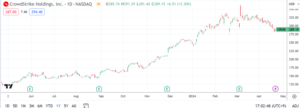300x108 pixels.
Task: Click the 225.00 price scale label
Action: coord(294,51)
